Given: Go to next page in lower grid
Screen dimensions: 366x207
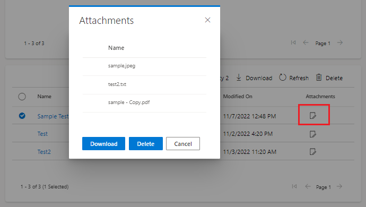Looking at the screenshot, I should pos(339,186).
